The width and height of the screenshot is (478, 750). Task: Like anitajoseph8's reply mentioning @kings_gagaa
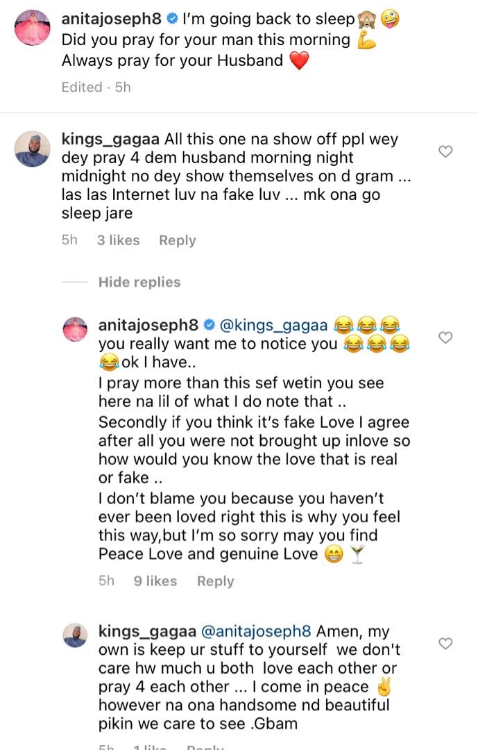pyautogui.click(x=446, y=337)
